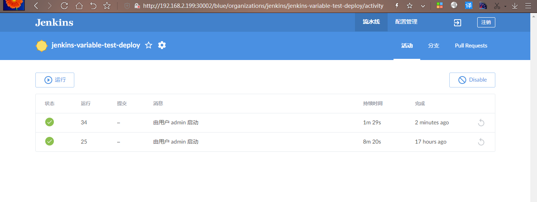Click the message text in run 34 row
This screenshot has width=537, height=202.
tap(176, 122)
